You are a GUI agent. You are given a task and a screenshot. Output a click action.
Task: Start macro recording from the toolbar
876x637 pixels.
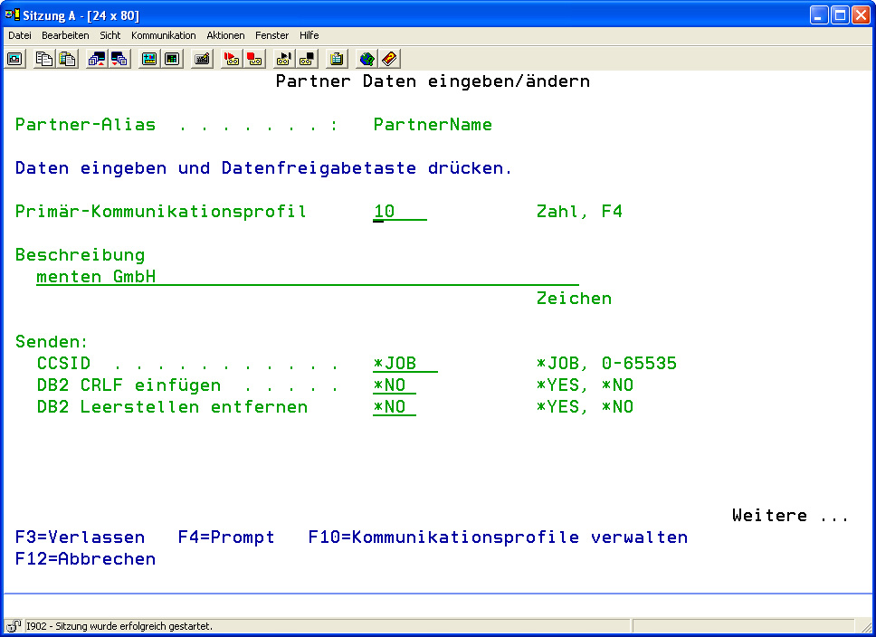click(232, 59)
